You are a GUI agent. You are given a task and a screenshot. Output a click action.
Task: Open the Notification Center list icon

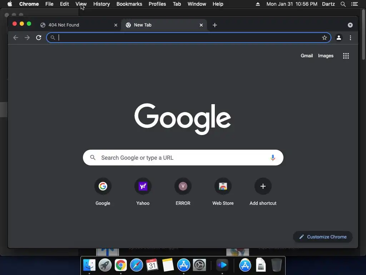click(x=355, y=4)
